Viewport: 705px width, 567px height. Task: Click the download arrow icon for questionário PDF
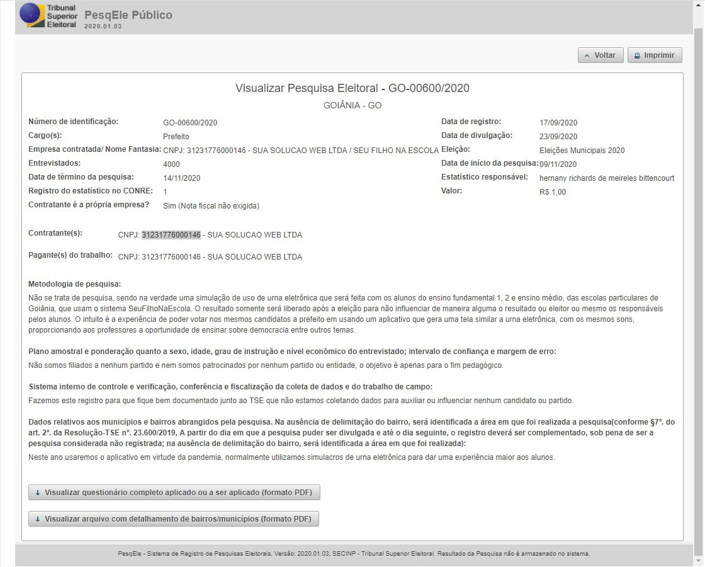pyautogui.click(x=38, y=493)
